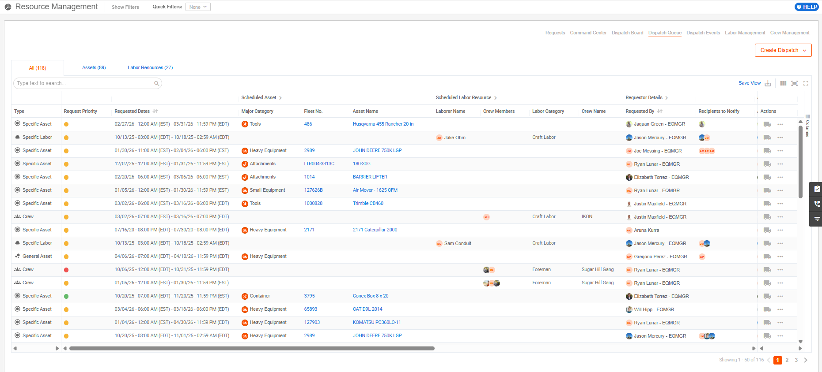822x372 pixels.
Task: Click the vertical scrollbar down arrow
Action: pyautogui.click(x=800, y=342)
